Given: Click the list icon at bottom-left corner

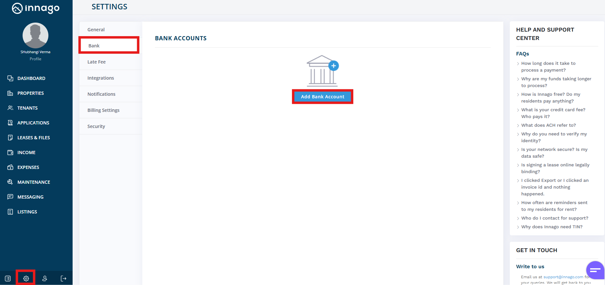Looking at the screenshot, I should tap(8, 278).
